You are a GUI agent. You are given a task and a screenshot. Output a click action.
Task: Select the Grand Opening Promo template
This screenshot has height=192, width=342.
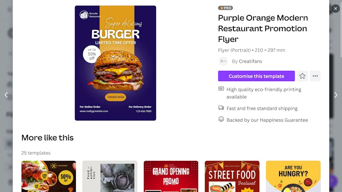point(171,176)
